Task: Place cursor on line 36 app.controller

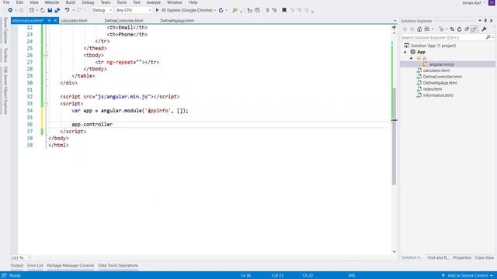Action: pos(92,124)
